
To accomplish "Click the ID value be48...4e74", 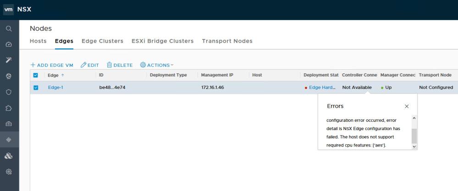I will pyautogui.click(x=112, y=87).
